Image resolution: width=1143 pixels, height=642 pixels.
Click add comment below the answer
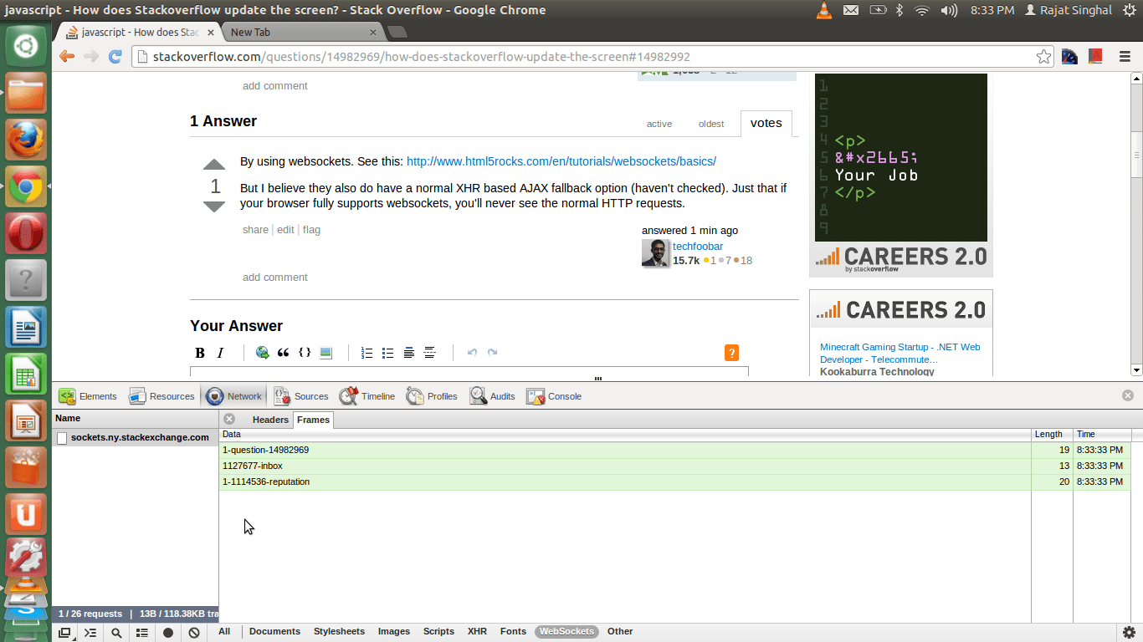click(274, 278)
